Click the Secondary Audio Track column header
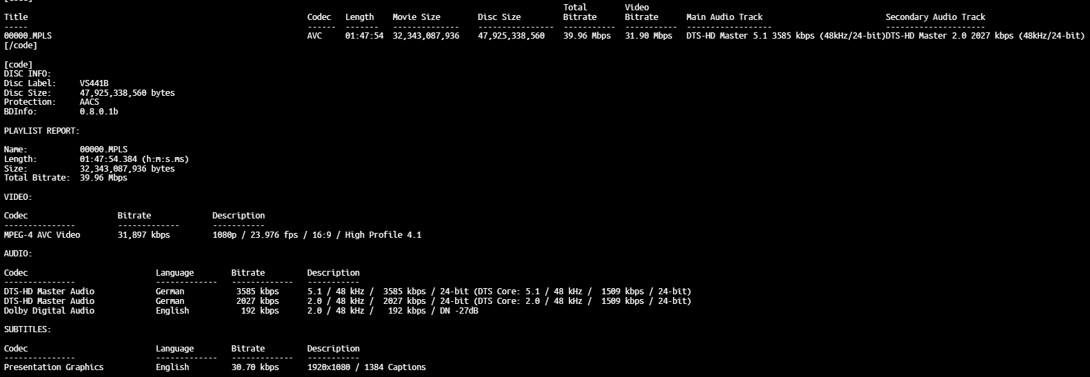This screenshot has width=1090, height=377. pos(935,17)
